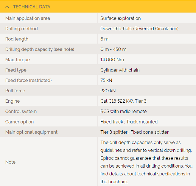Select the Drilling method row label

(21, 29)
